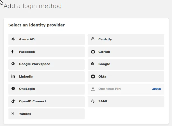Click the Centrify swirl icon
This screenshot has width=172, height=126.
pos(93,39)
